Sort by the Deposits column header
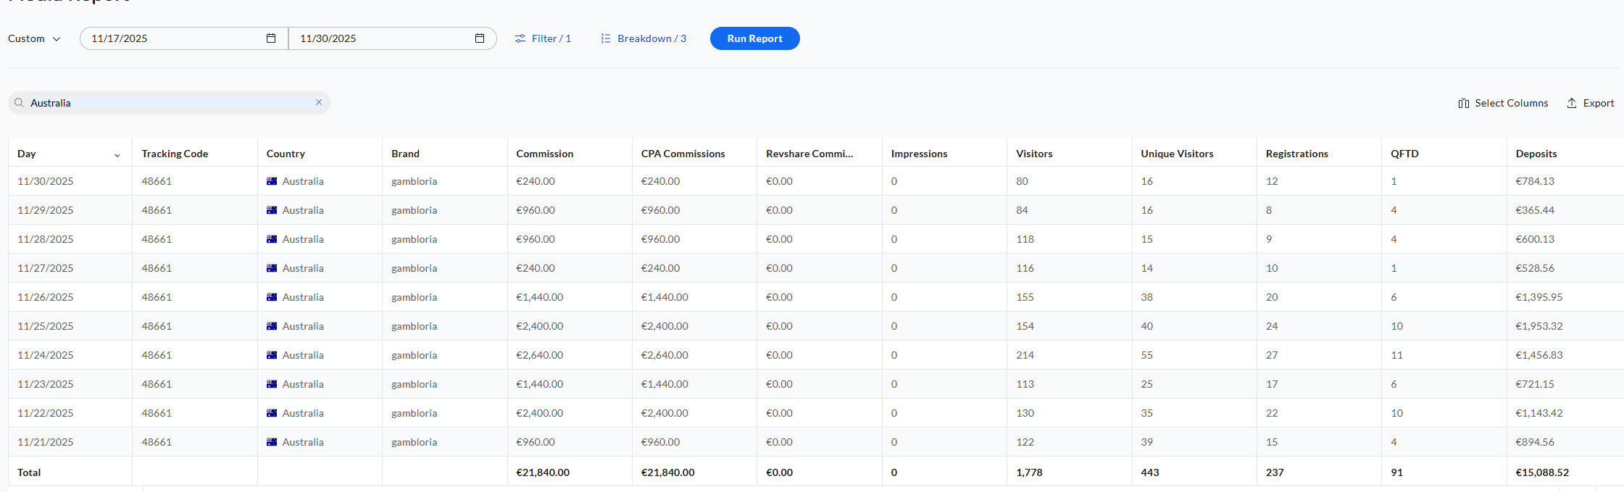1624x492 pixels. [1536, 154]
